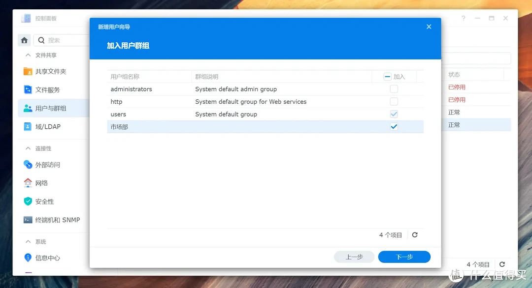Open 文件服务 file services icon
The width and height of the screenshot is (532, 288).
(x=28, y=90)
